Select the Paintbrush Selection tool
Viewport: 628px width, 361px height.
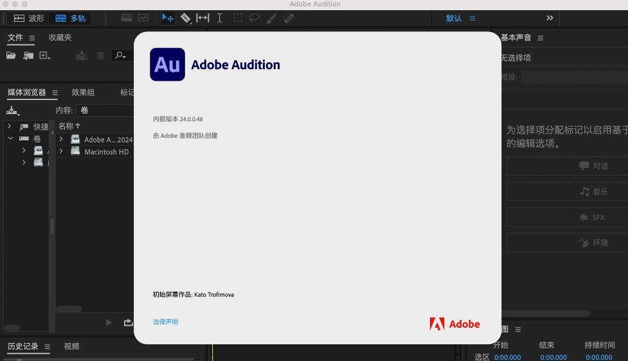(271, 19)
